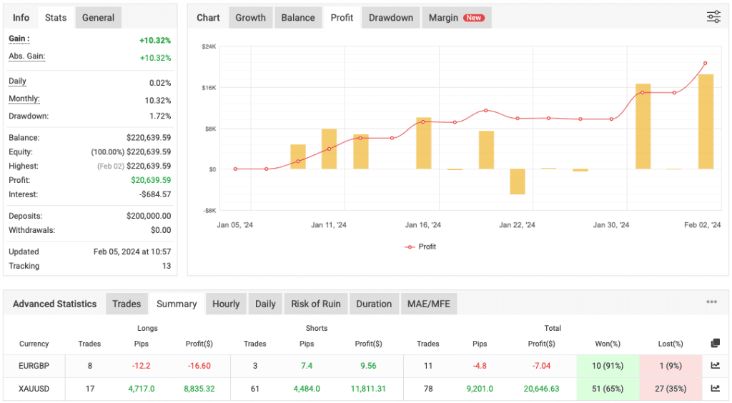The image size is (732, 403).
Task: Switch chart to Balance tab
Action: tap(298, 17)
